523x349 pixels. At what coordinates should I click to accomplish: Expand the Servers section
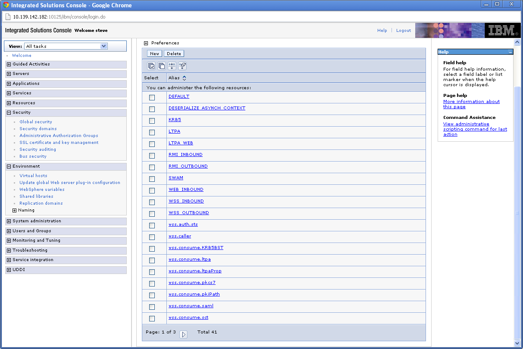point(9,74)
